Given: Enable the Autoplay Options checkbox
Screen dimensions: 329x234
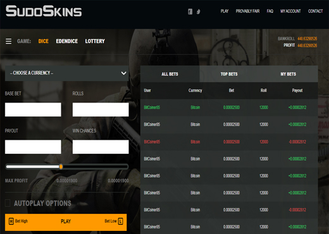Looking at the screenshot, I should tap(8, 203).
